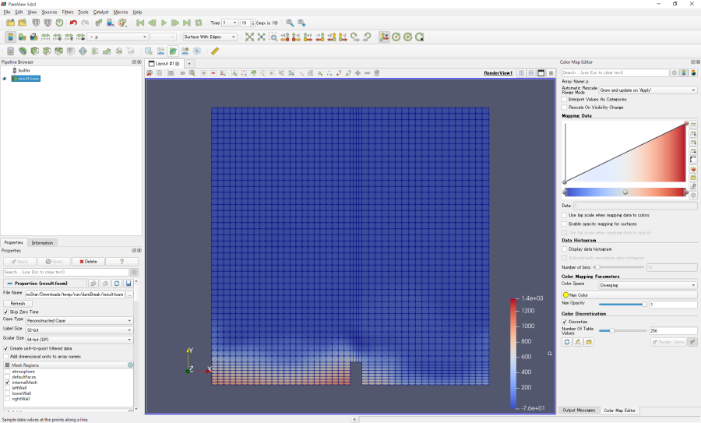Toggle color legend visibility icon
Viewport: 701px width, 423px height.
(x=10, y=37)
